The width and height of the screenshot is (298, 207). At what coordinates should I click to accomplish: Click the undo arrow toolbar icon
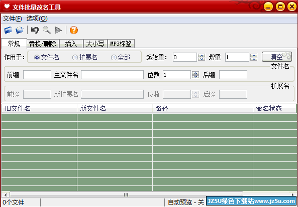coord(35,30)
